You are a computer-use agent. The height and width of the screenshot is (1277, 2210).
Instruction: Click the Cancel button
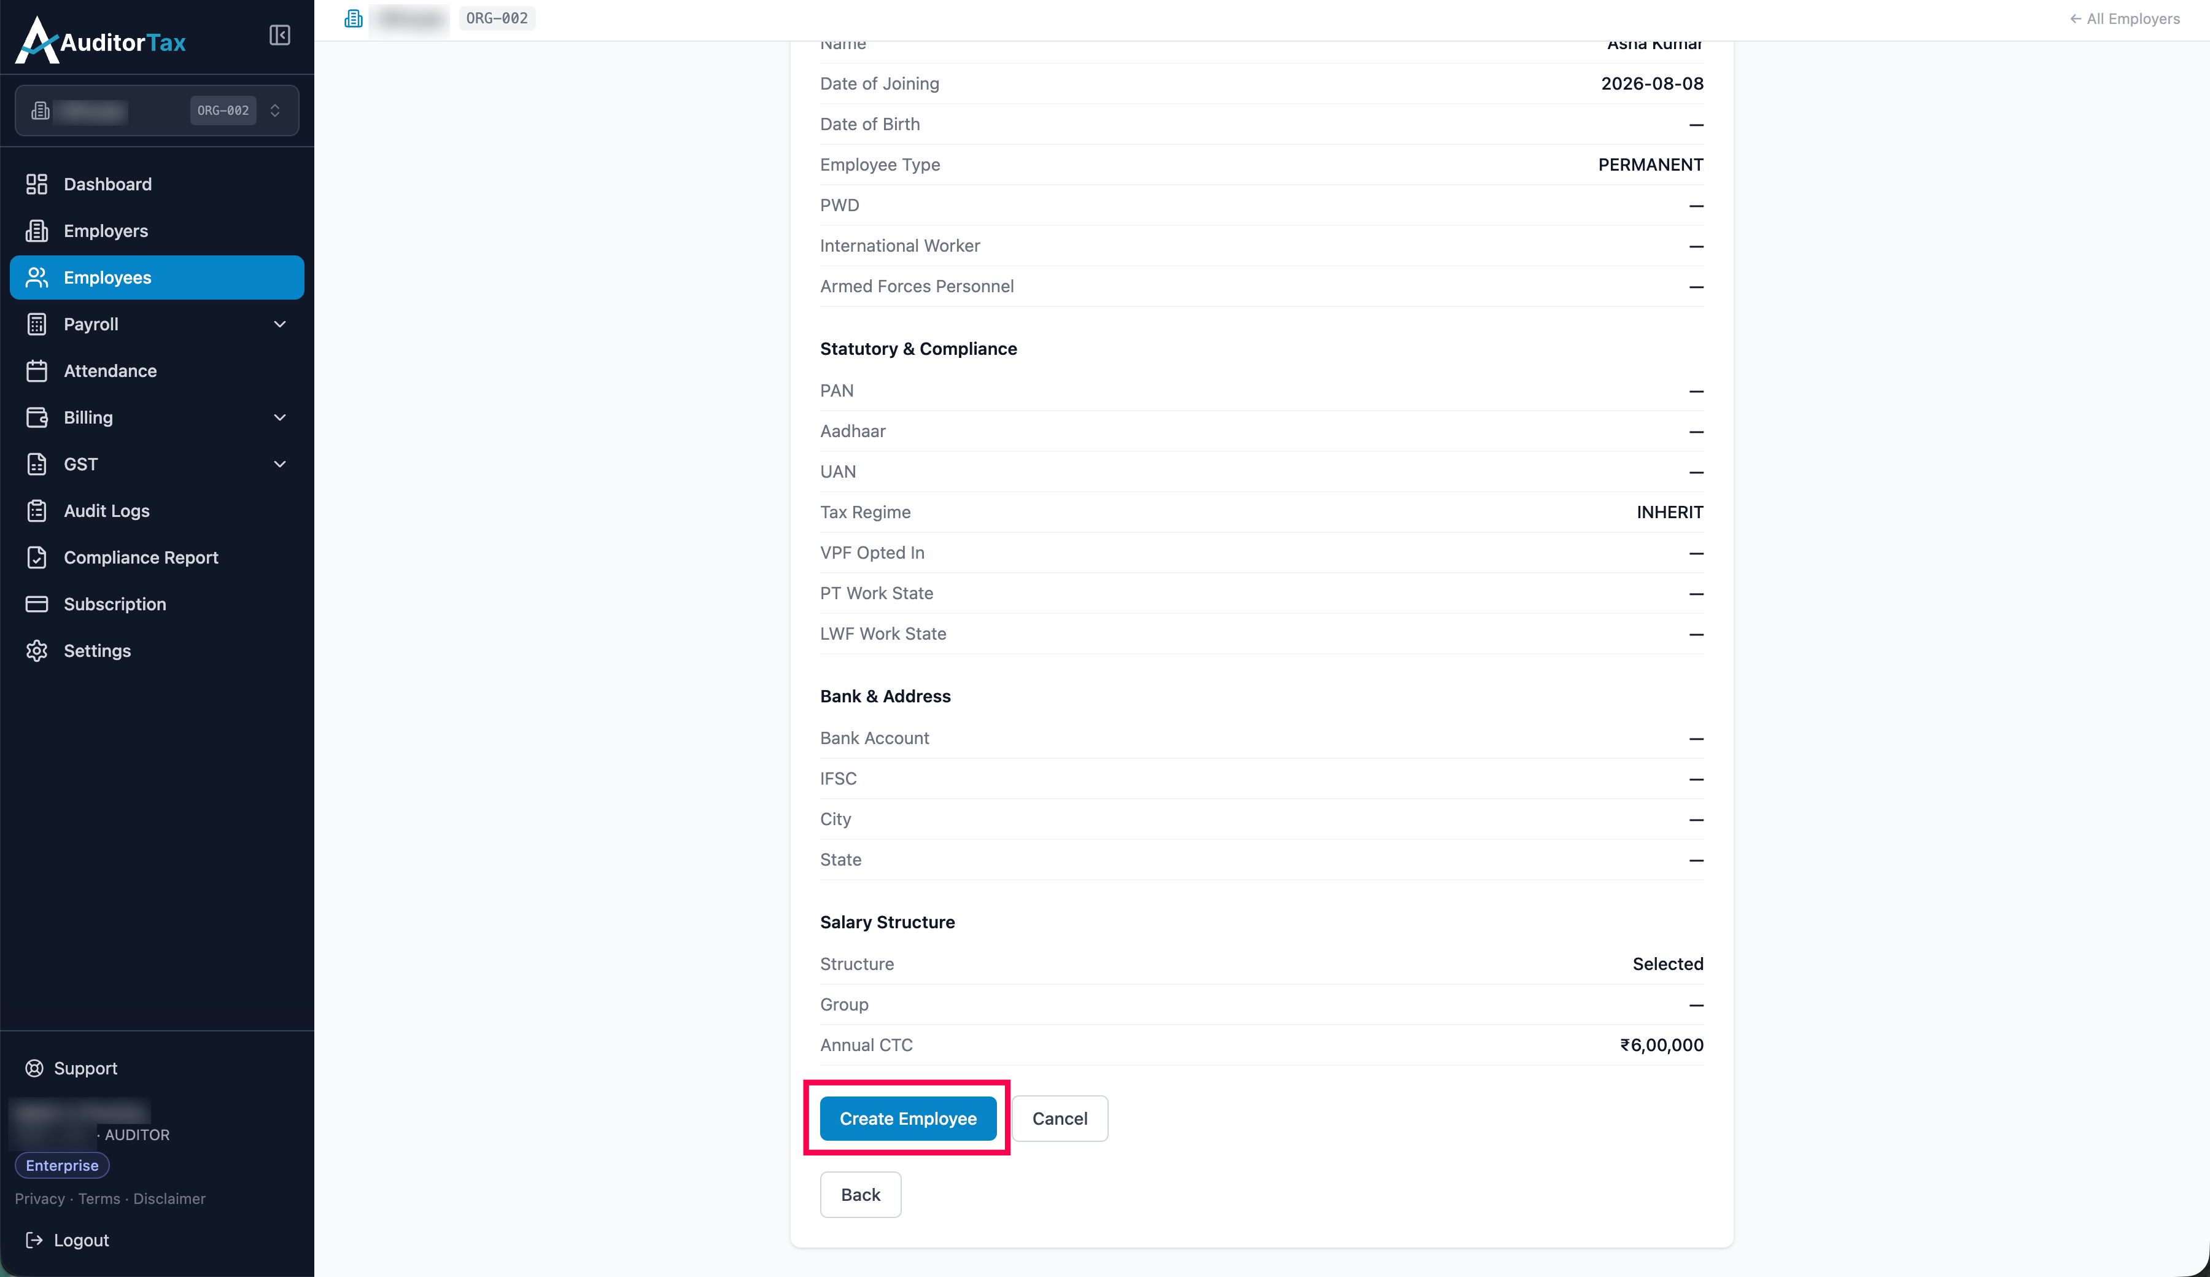tap(1060, 1118)
